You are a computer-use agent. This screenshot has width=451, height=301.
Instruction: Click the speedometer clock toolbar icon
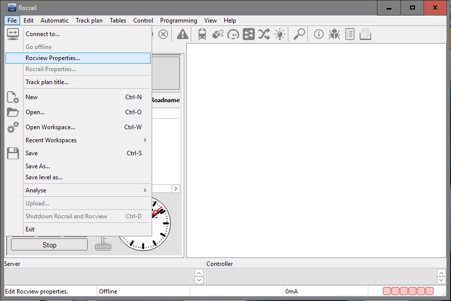233,34
